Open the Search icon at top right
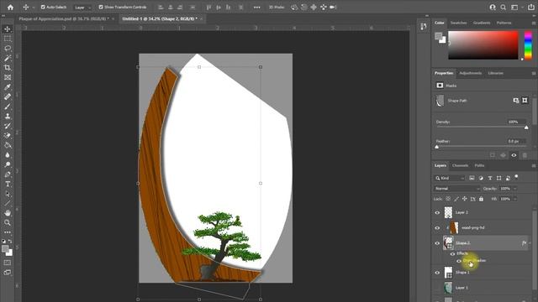Image resolution: width=538 pixels, height=302 pixels. [503, 8]
